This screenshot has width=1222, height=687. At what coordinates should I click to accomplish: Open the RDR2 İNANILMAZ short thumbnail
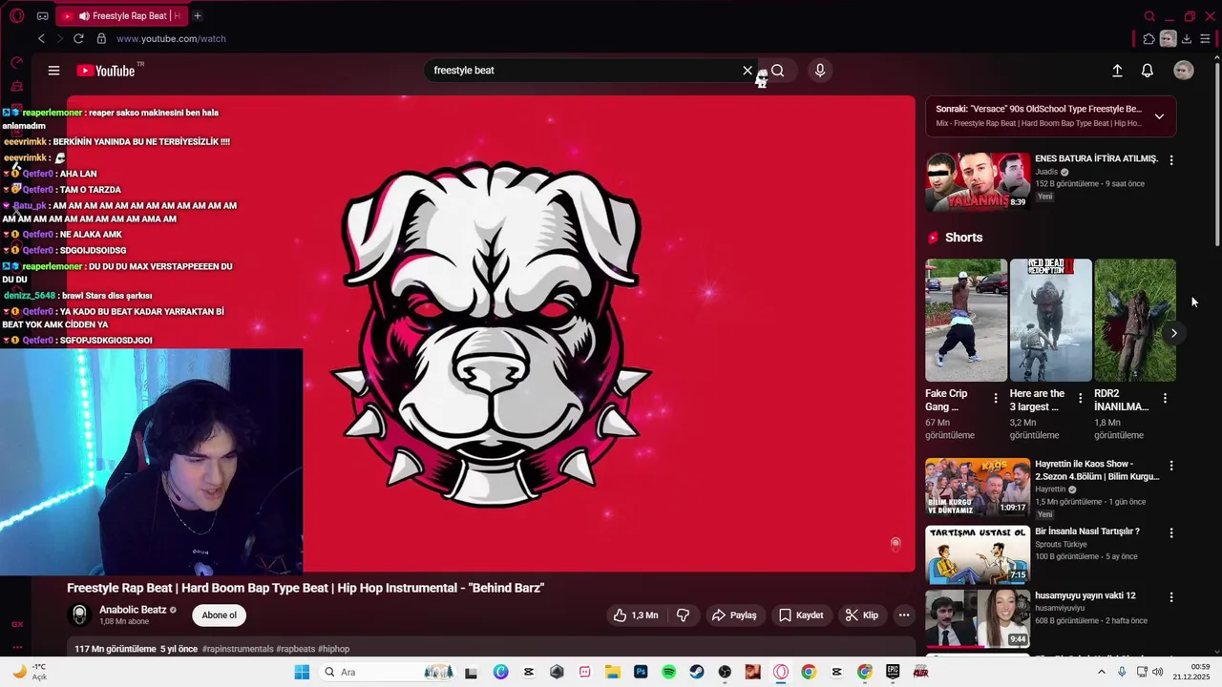coord(1135,321)
